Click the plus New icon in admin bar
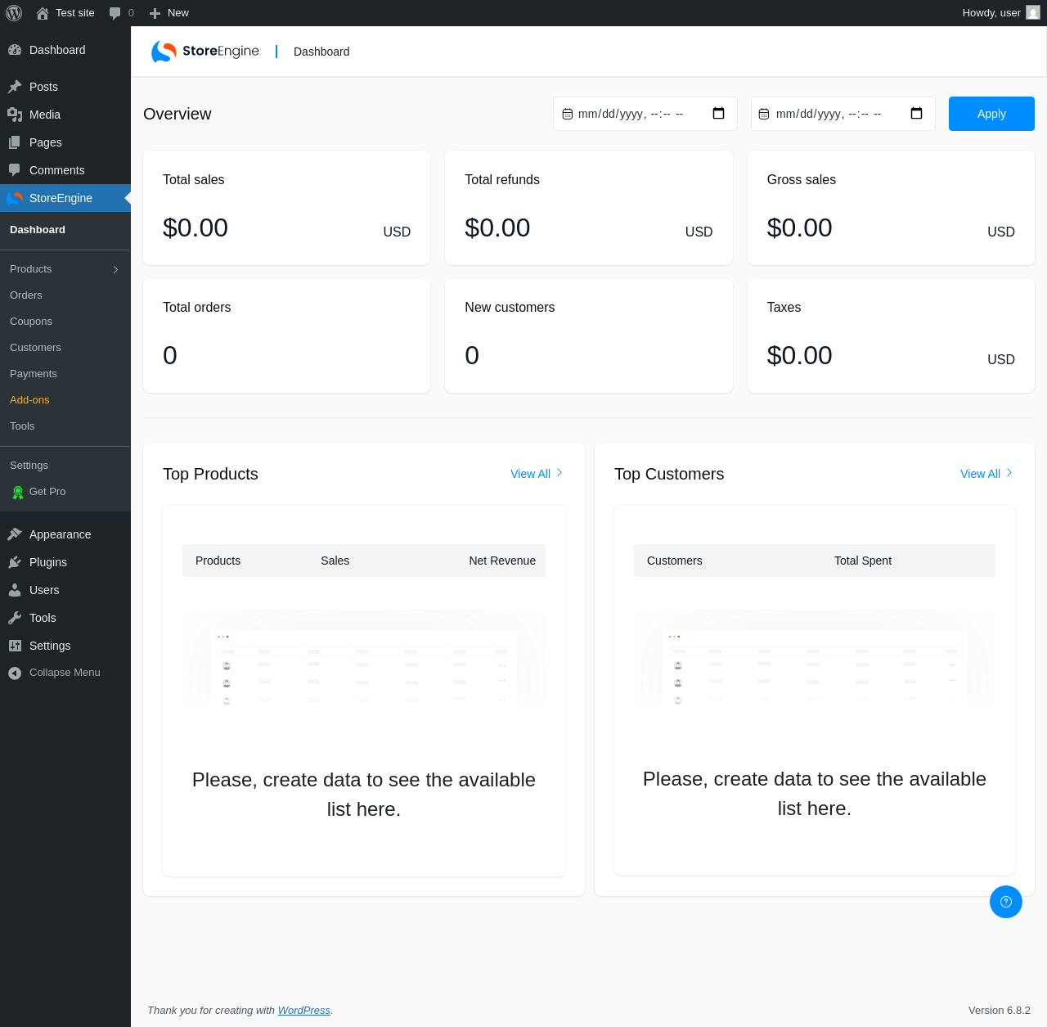 coord(155,13)
